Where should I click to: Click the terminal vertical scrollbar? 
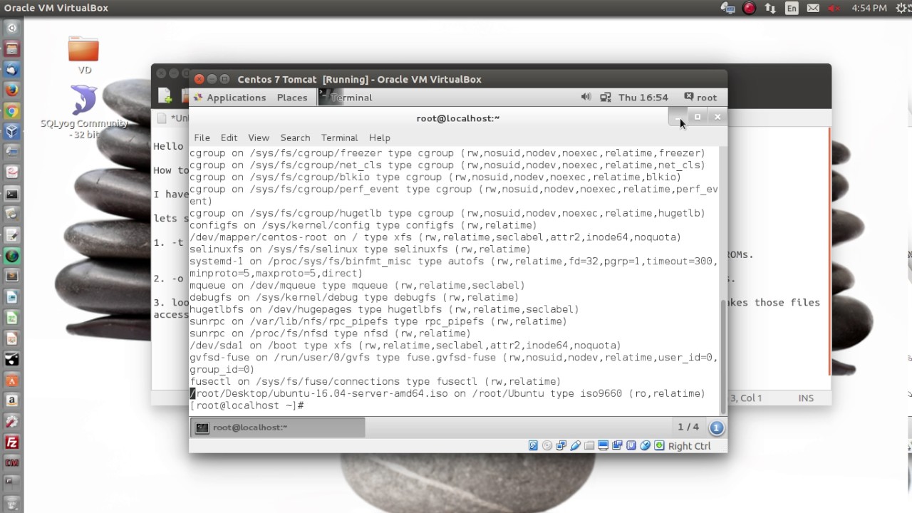723,356
